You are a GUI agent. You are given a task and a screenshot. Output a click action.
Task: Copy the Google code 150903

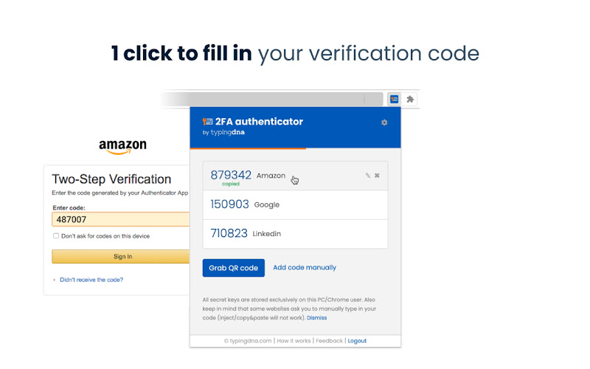[229, 204]
